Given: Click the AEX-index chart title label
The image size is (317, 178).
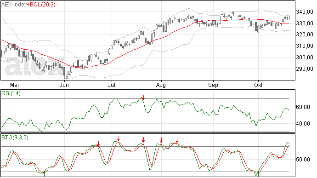Looking at the screenshot, I should 14,5.
